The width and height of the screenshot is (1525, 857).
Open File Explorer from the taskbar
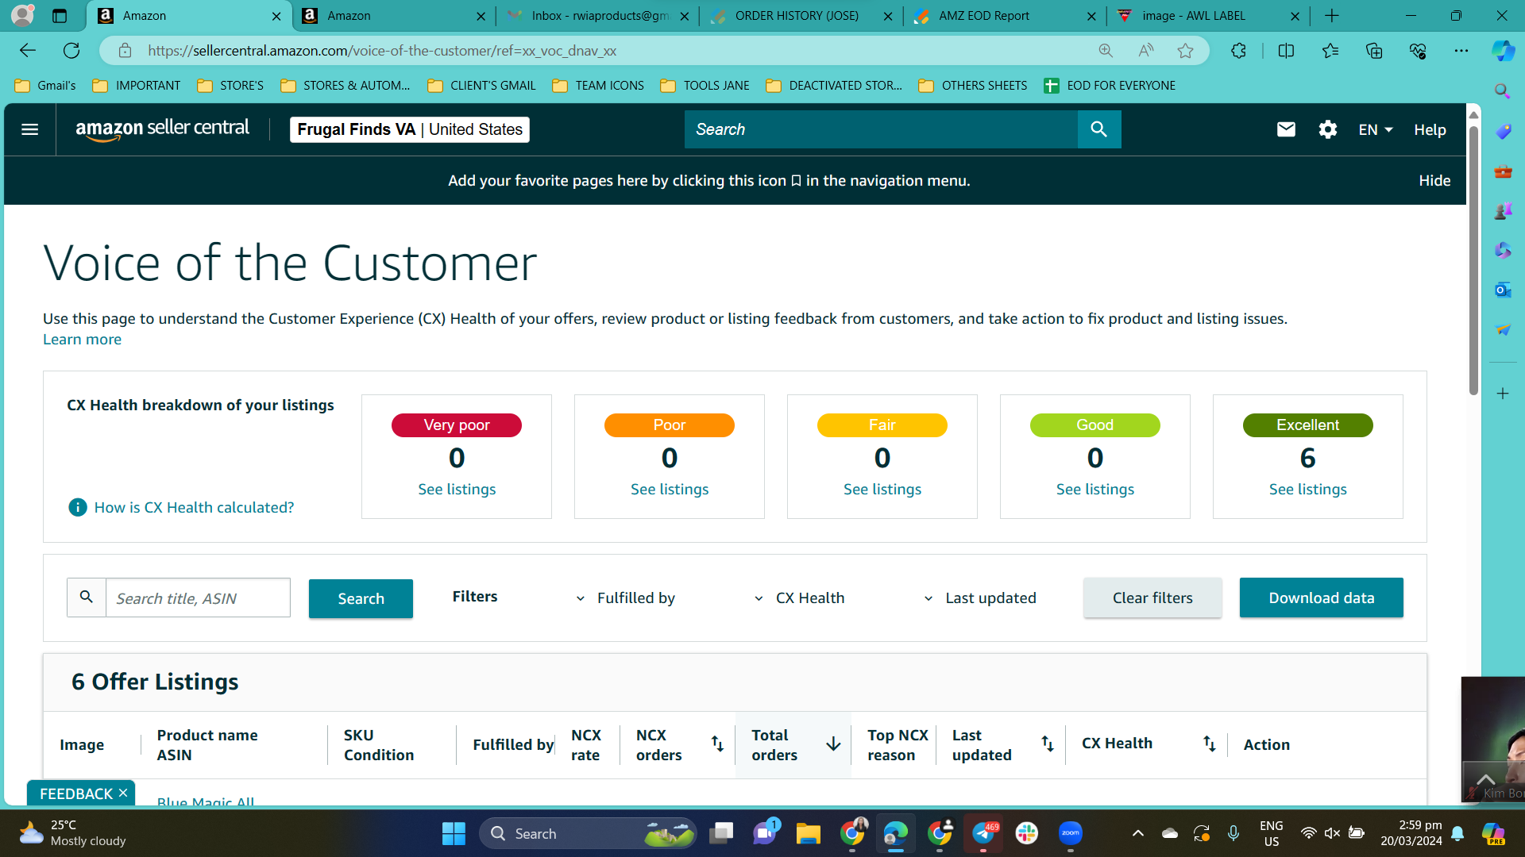pos(809,833)
